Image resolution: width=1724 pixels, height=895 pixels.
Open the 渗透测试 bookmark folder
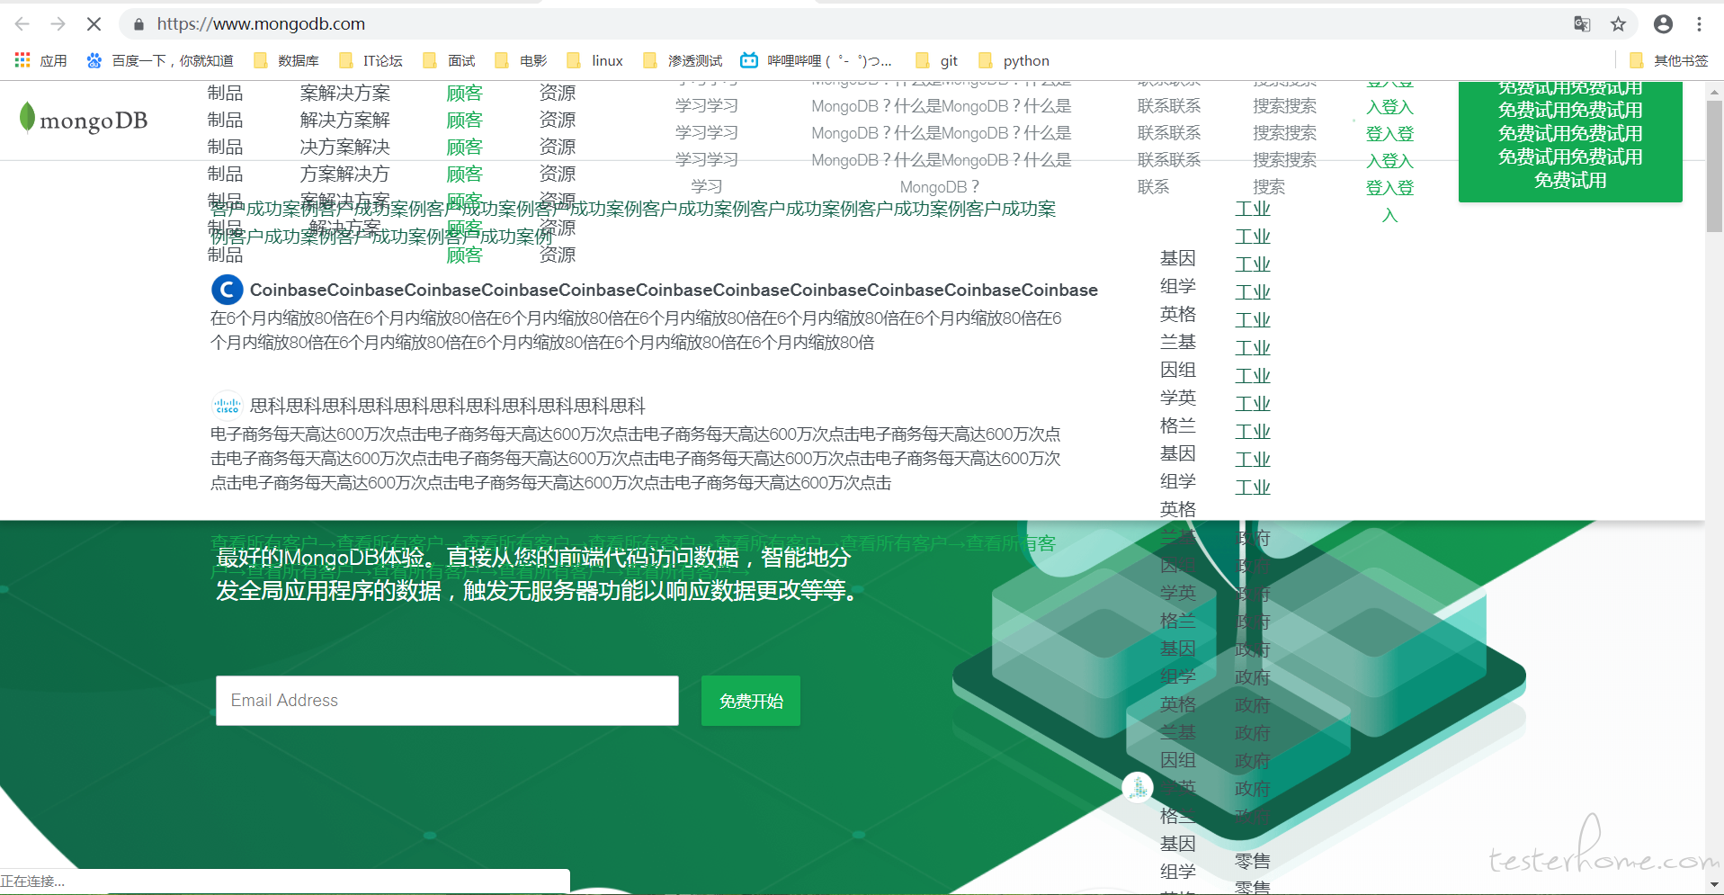pos(683,60)
